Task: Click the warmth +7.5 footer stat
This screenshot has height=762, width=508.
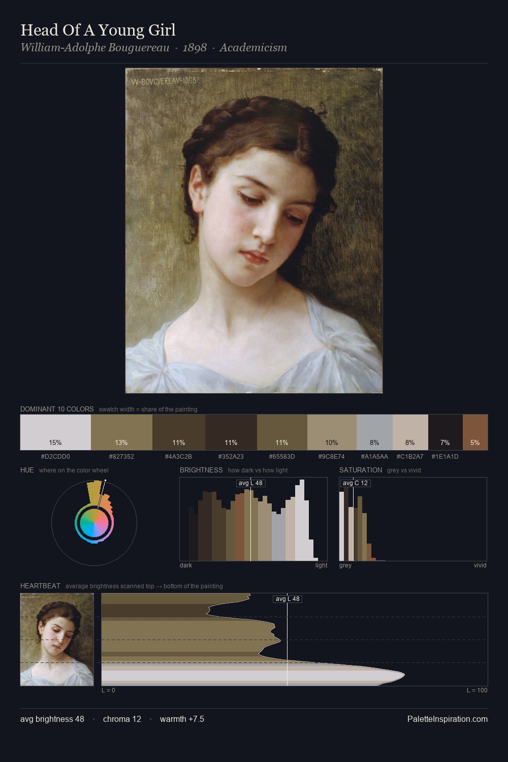Action: 182,719
